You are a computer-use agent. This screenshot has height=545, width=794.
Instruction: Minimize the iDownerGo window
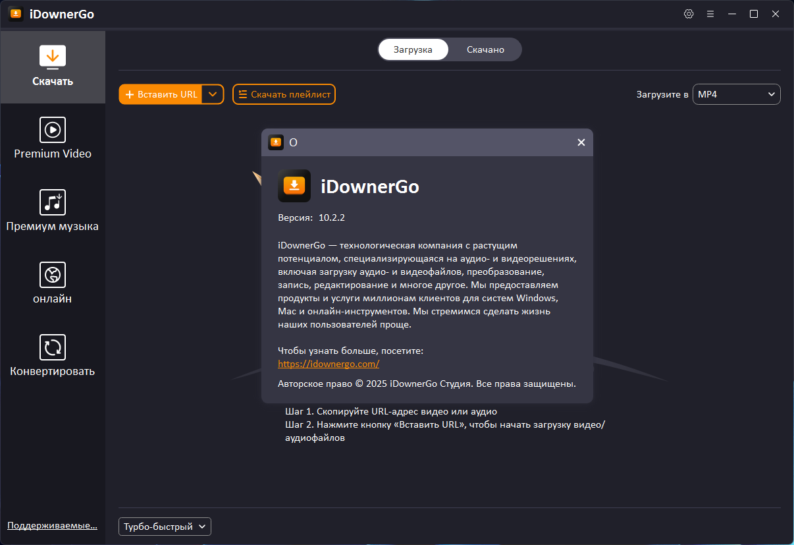[x=731, y=13]
